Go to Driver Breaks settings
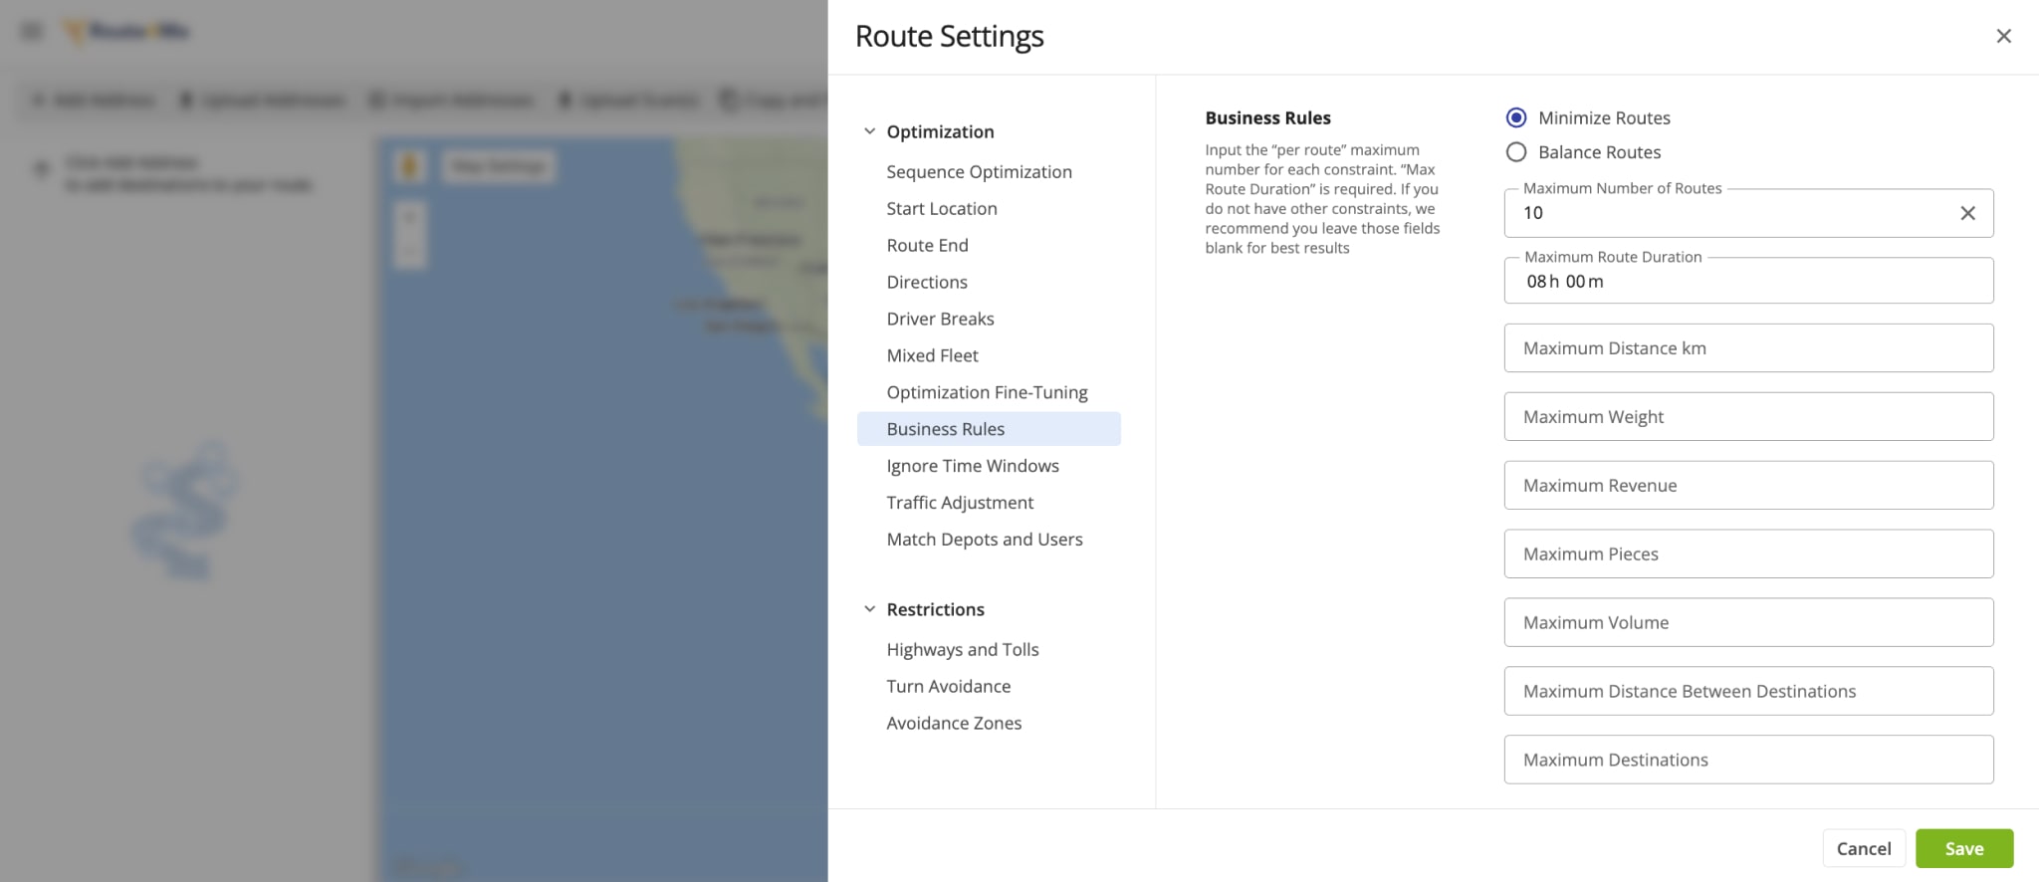 tap(940, 319)
